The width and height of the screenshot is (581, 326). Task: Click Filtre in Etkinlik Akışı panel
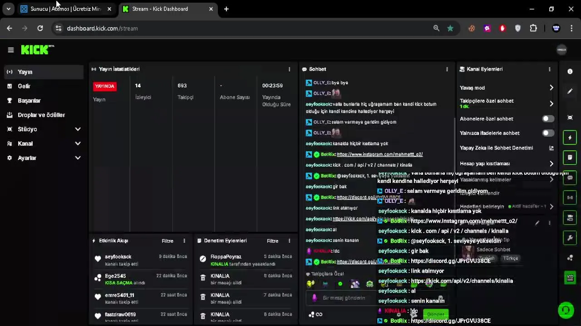[x=167, y=241]
